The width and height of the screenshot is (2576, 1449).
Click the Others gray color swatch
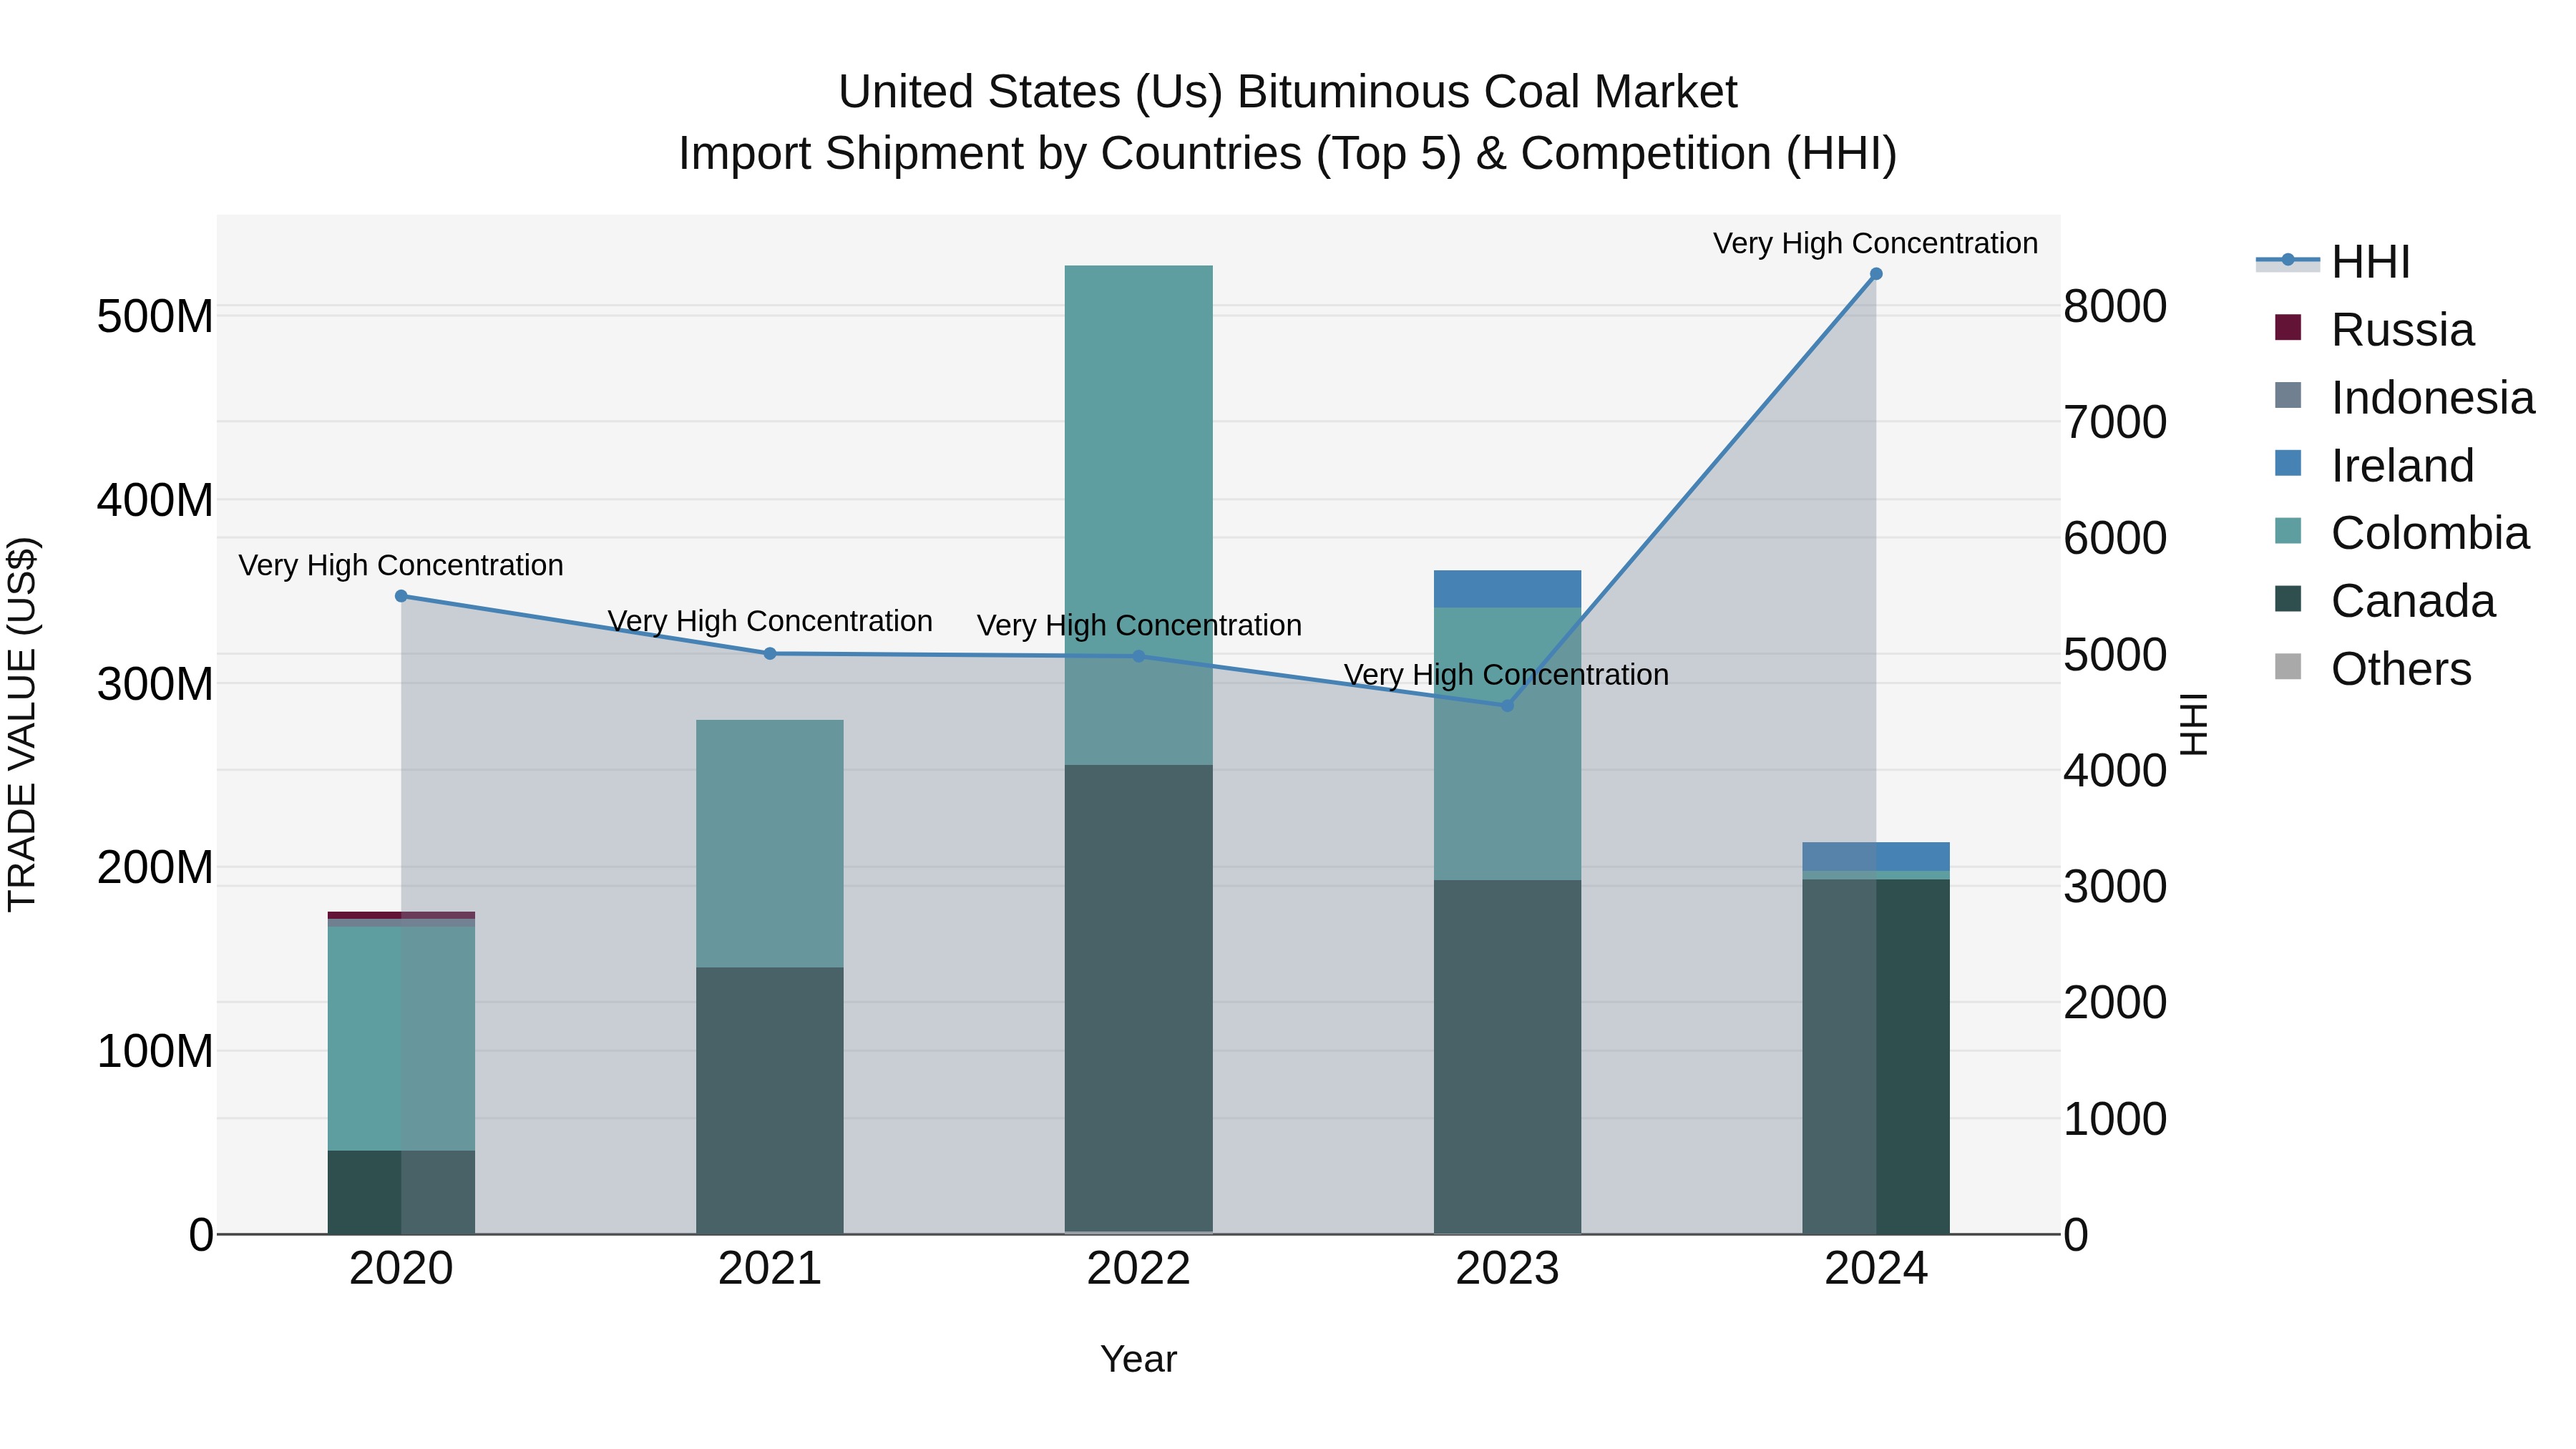pyautogui.click(x=2288, y=667)
